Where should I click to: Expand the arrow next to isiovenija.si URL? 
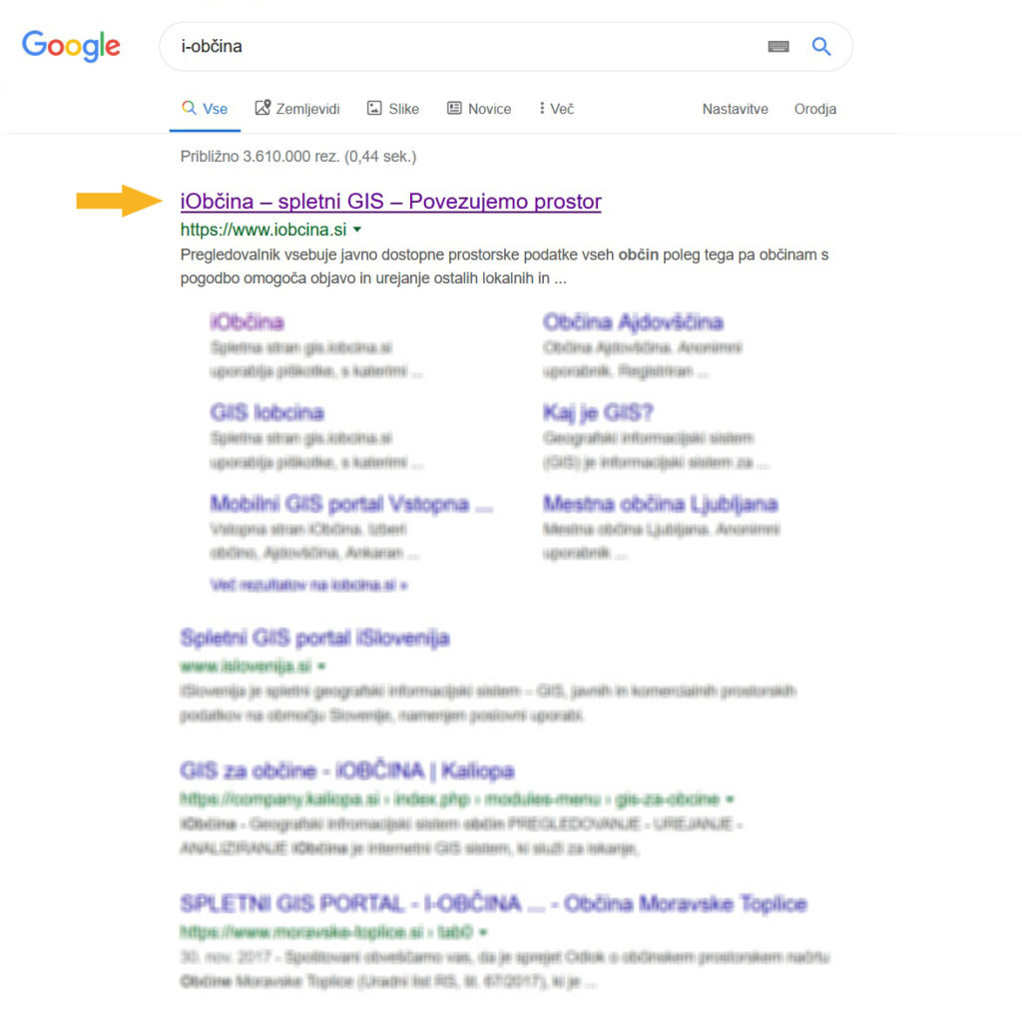(x=322, y=666)
